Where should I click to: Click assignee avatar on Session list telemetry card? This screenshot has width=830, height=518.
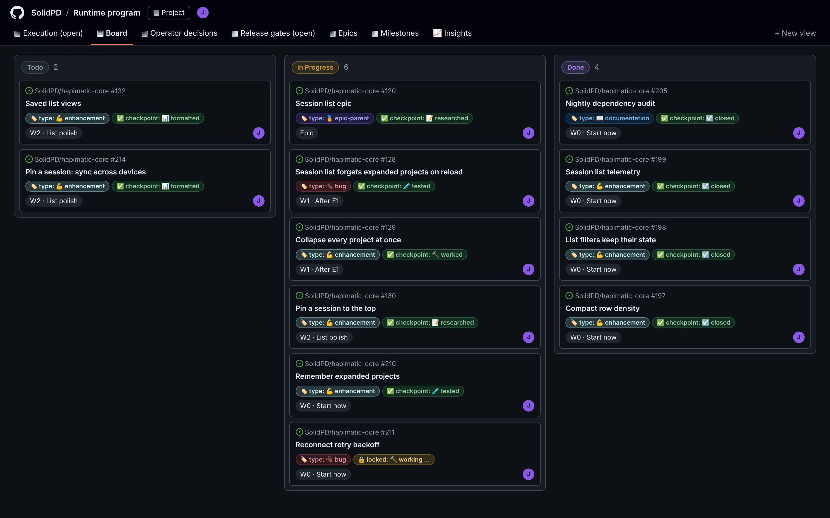point(799,201)
